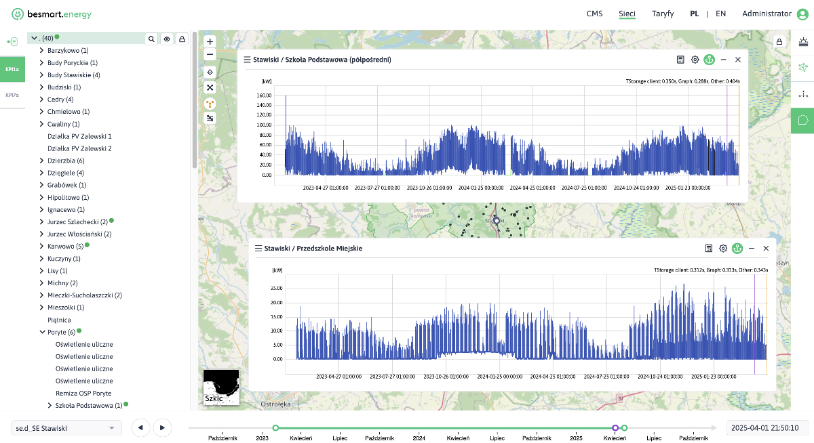Toggle the lock in the tree header

click(182, 39)
